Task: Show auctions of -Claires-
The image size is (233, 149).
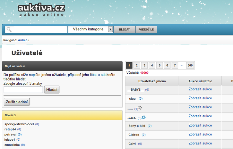Action: click(200, 134)
